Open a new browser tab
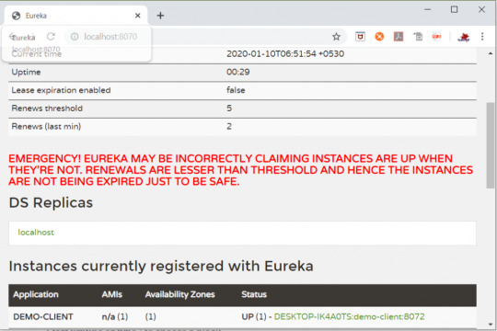This screenshot has height=331, width=497. [x=160, y=16]
